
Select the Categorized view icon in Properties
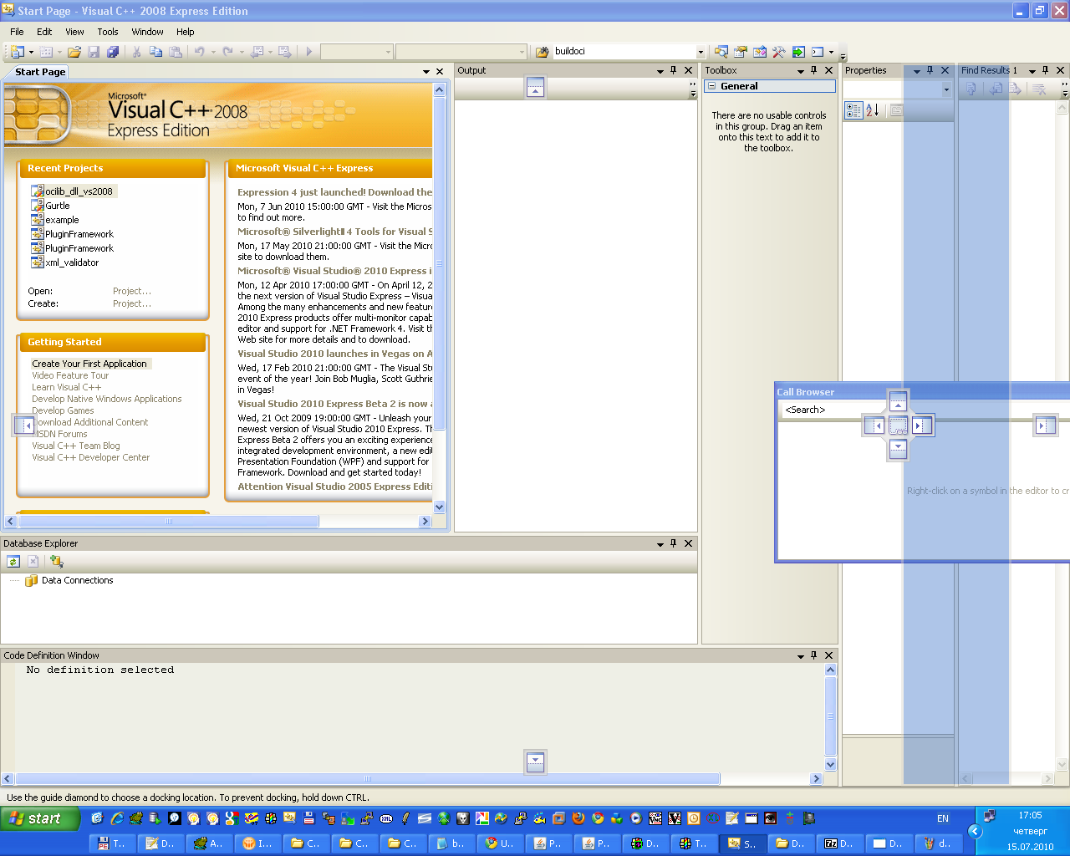[853, 110]
